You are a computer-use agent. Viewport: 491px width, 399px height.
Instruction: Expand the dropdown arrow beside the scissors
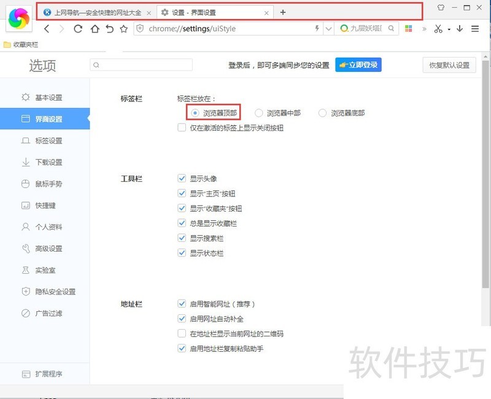(x=449, y=29)
